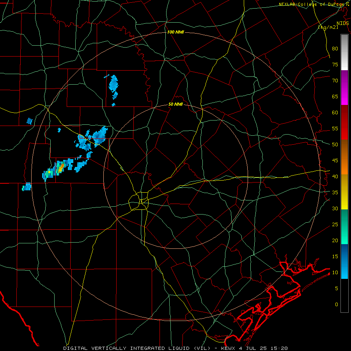
Task: Click the blue segment of the color bar
Action: click(x=344, y=261)
